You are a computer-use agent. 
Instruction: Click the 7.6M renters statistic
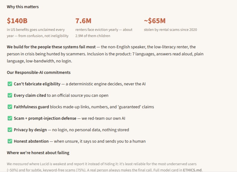click(x=83, y=21)
